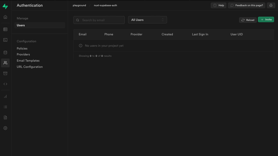Viewport: 278px width, 156px height.
Task: Open the playground breadcrumb link
Action: (x=79, y=5)
